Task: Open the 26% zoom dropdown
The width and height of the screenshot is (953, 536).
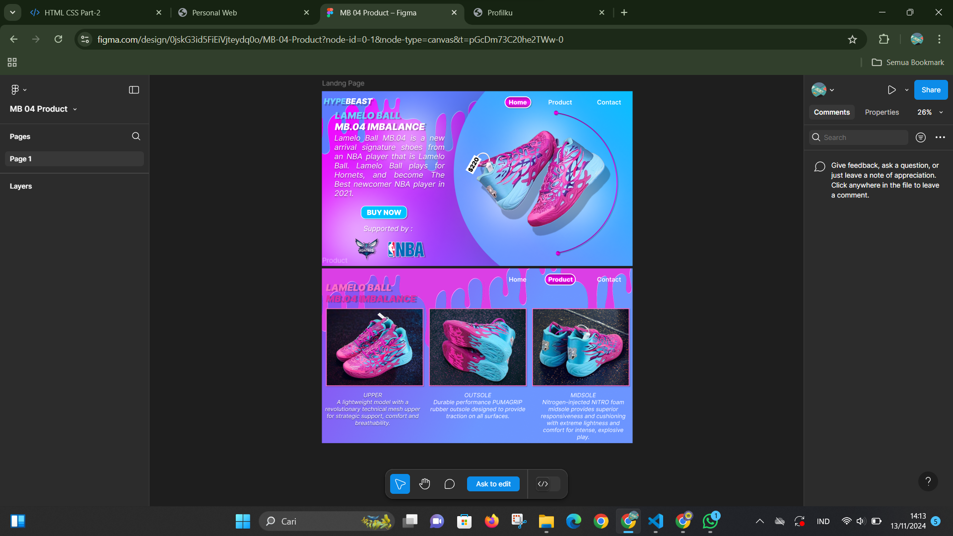Action: point(930,112)
